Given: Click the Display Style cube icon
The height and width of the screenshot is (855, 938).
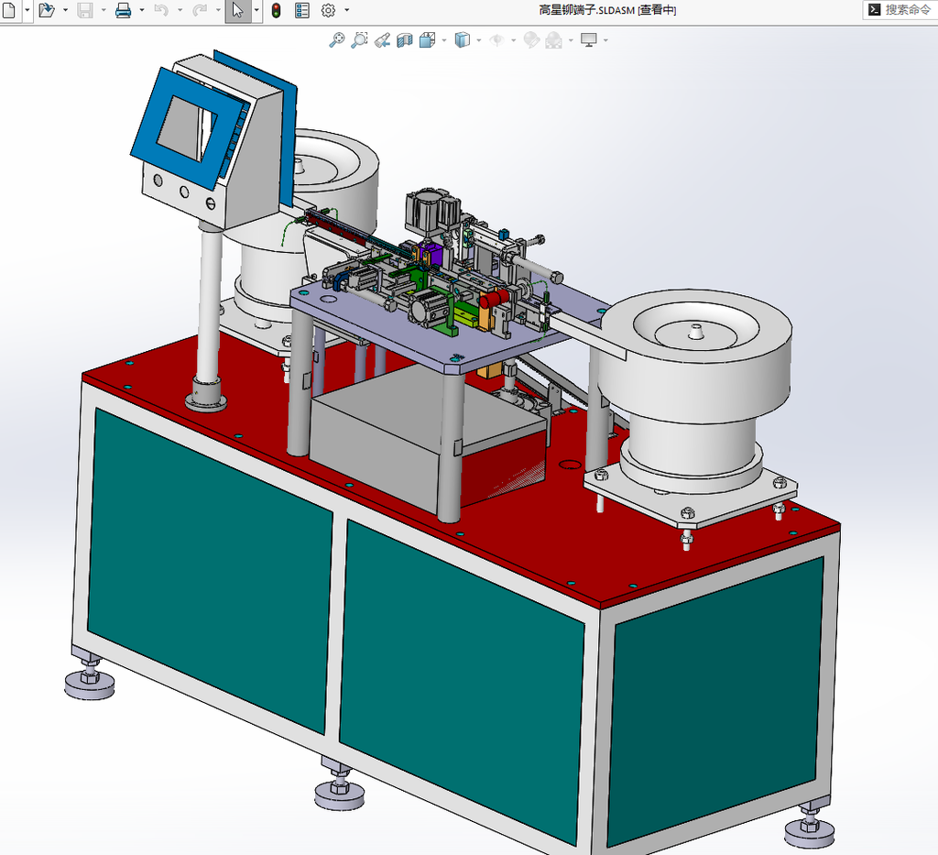Looking at the screenshot, I should coord(462,40).
